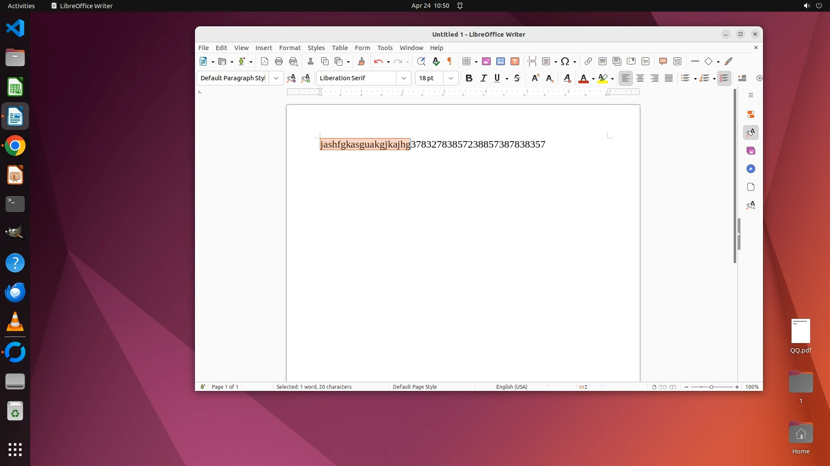Toggle Bold formatting
The height and width of the screenshot is (466, 830).
(469, 78)
